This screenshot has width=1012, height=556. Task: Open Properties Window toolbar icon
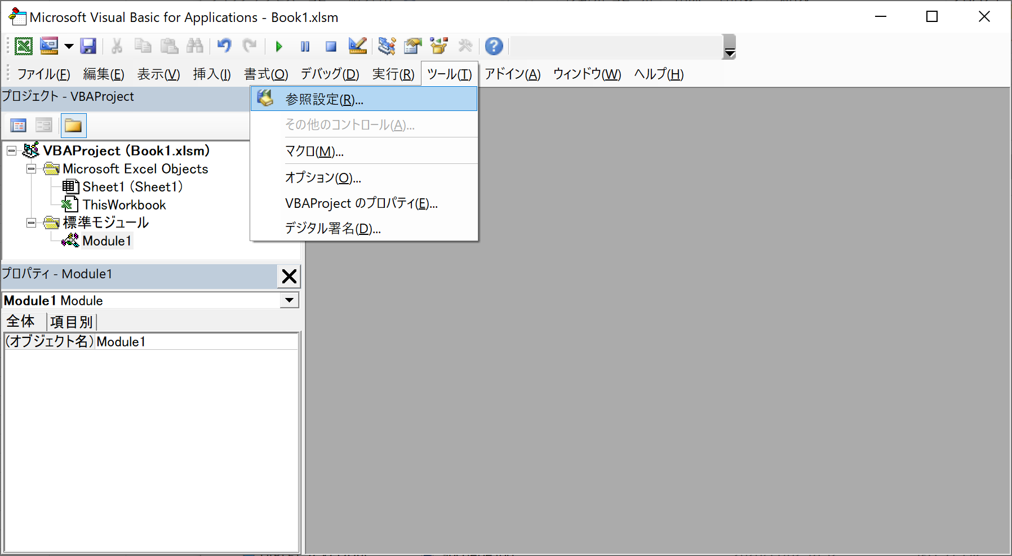(x=412, y=46)
